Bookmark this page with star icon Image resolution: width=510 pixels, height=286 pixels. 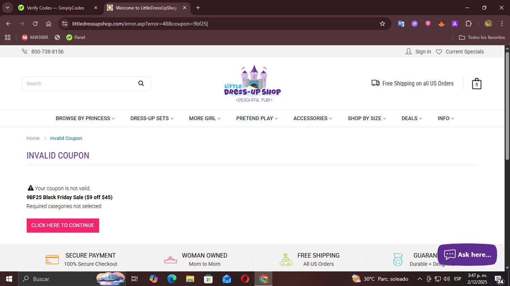point(382,24)
